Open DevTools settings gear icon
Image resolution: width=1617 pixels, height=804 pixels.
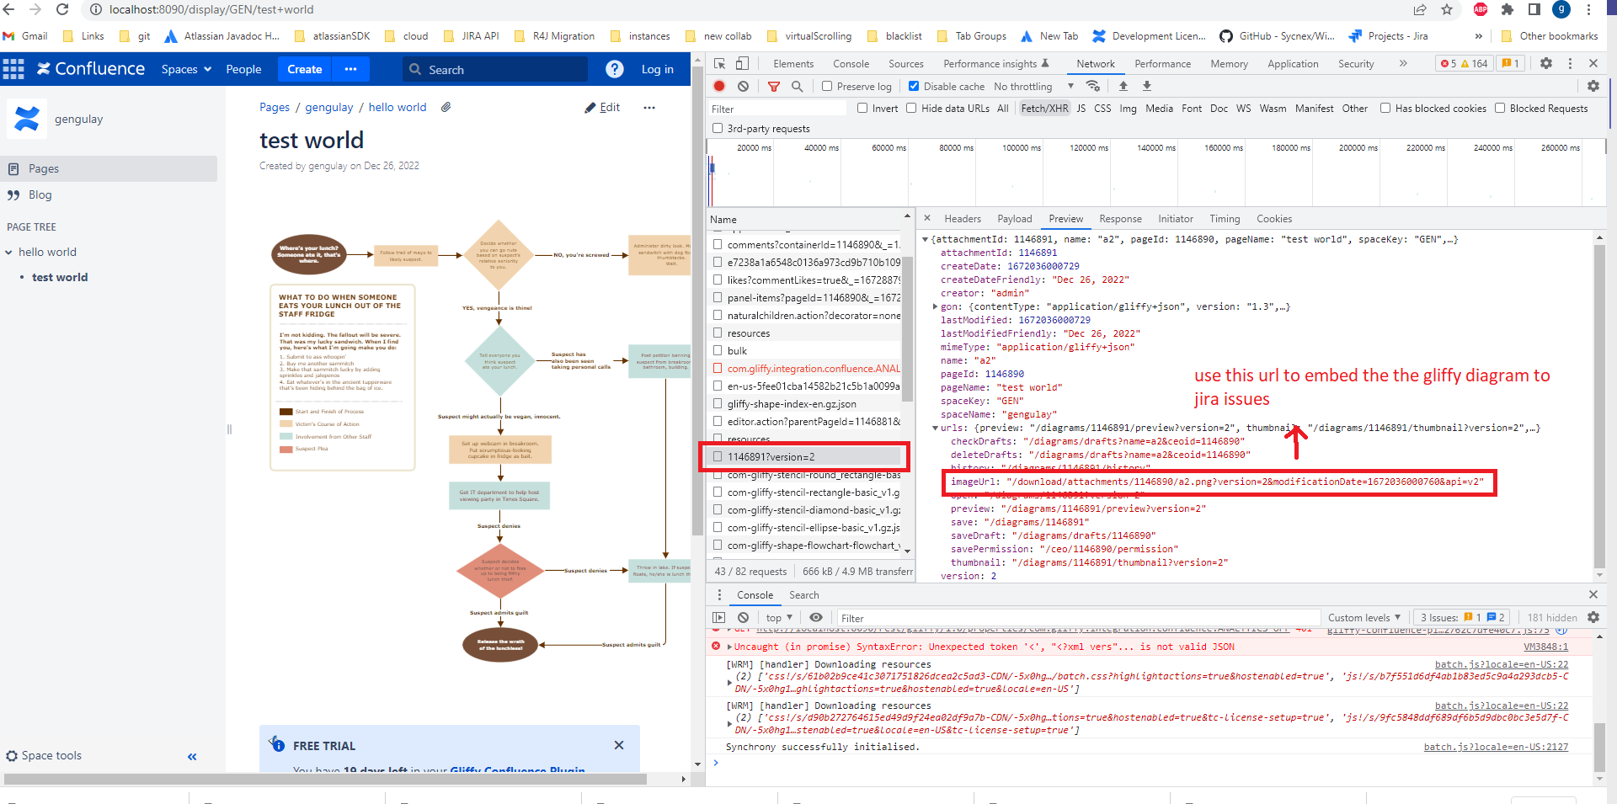[x=1546, y=63]
